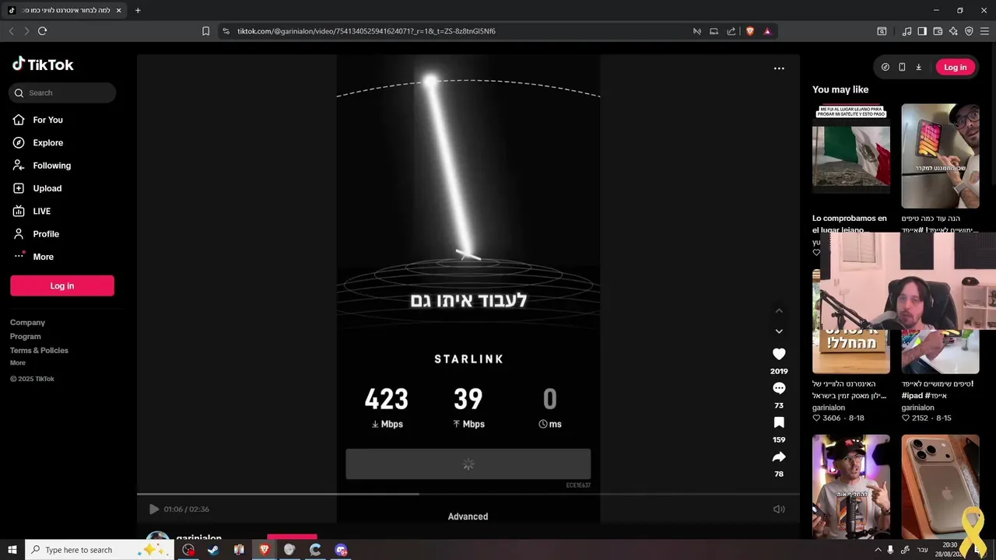This screenshot has height=560, width=996.
Task: Share the video with the arrow icon
Action: click(779, 457)
